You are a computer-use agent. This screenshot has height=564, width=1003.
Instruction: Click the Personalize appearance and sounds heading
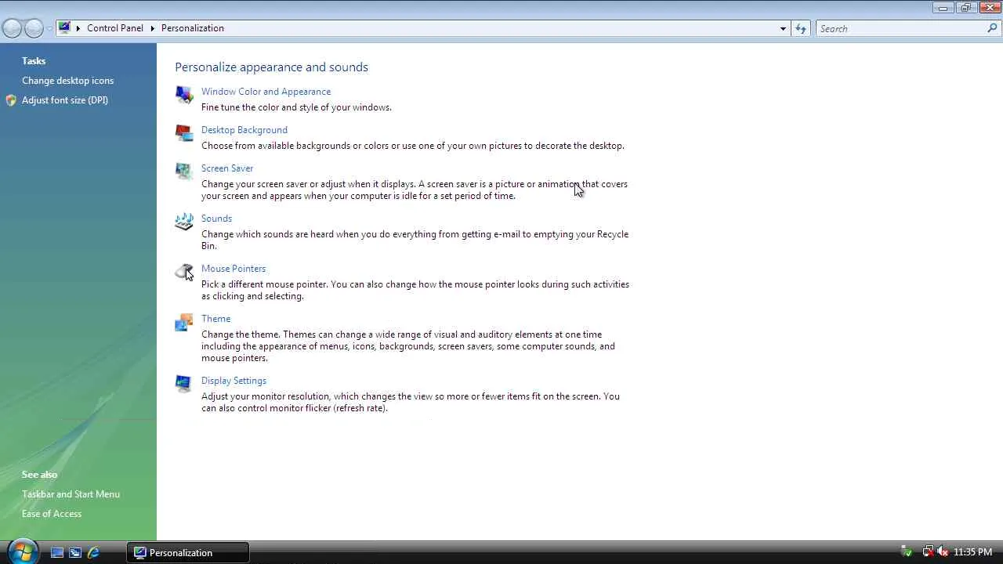271,67
